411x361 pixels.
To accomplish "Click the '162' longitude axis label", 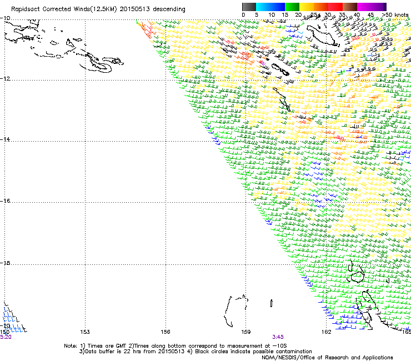I will pyautogui.click(x=327, y=332).
